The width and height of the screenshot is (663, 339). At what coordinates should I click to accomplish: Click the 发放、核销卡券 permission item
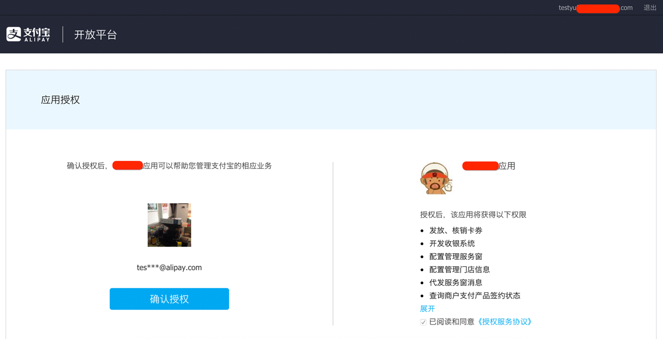point(456,230)
